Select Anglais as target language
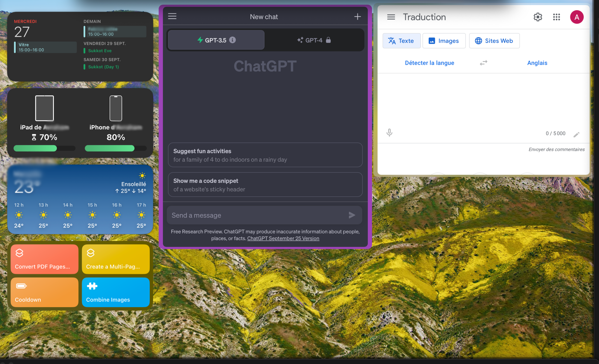The image size is (599, 364). coord(537,63)
